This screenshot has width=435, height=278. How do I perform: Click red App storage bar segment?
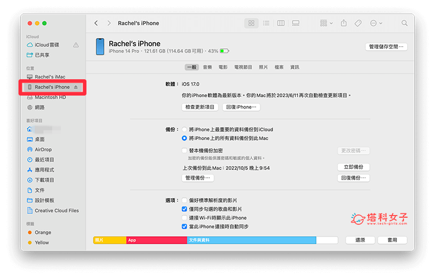click(157, 240)
